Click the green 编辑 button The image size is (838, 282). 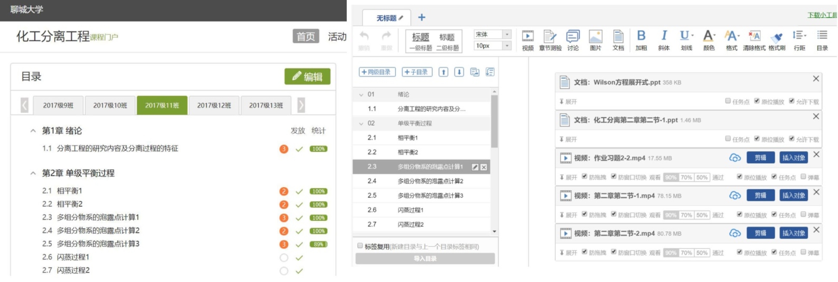(307, 76)
